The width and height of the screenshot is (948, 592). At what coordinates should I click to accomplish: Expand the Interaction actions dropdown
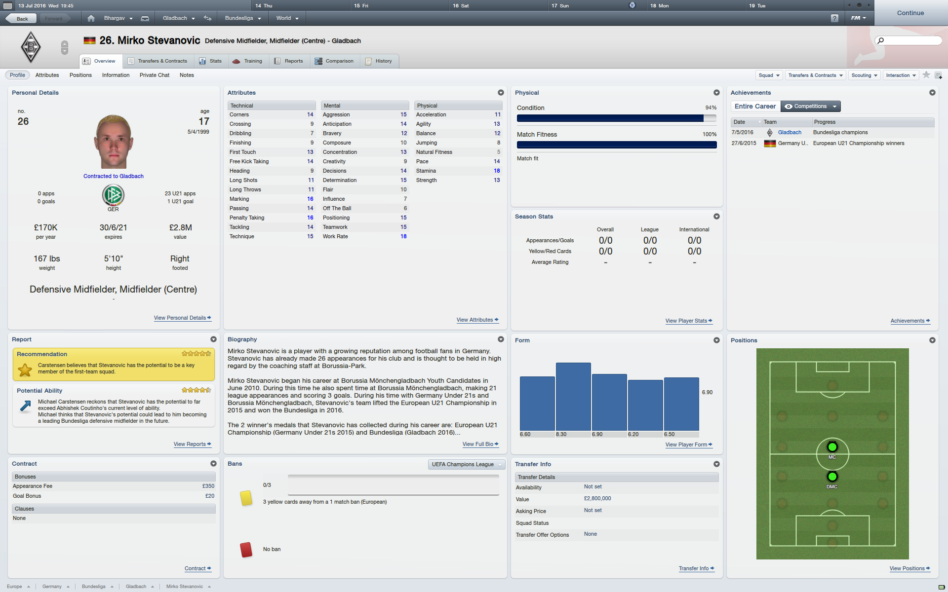[x=901, y=75]
